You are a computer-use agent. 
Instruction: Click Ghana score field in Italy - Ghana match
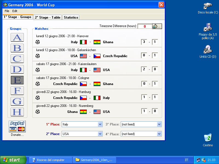point(155,42)
